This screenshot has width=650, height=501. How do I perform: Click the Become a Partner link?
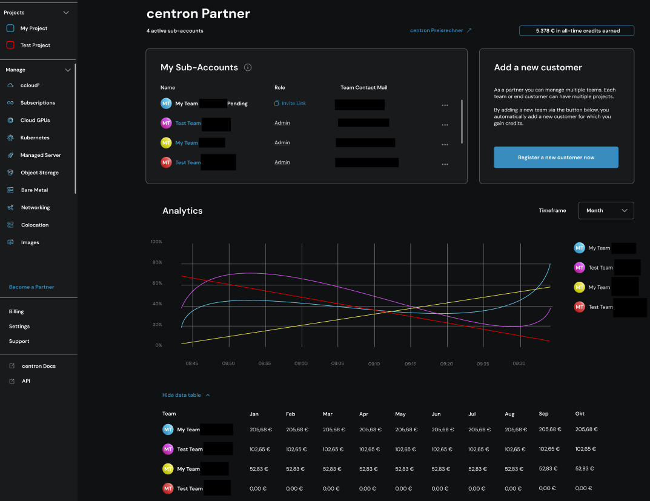(x=32, y=287)
